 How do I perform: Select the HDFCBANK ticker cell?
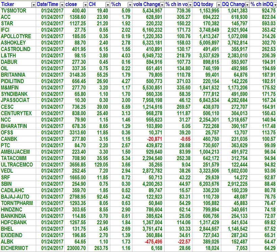tap(12, 222)
